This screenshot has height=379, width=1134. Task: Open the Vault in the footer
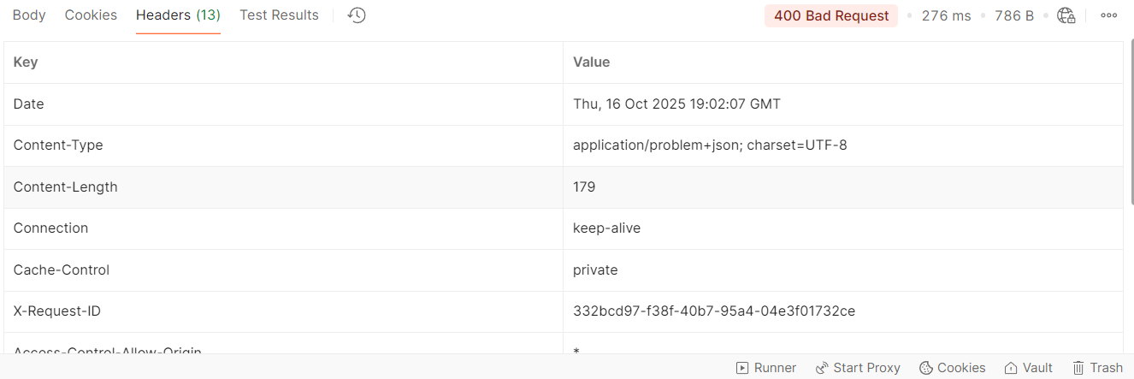pyautogui.click(x=1028, y=367)
